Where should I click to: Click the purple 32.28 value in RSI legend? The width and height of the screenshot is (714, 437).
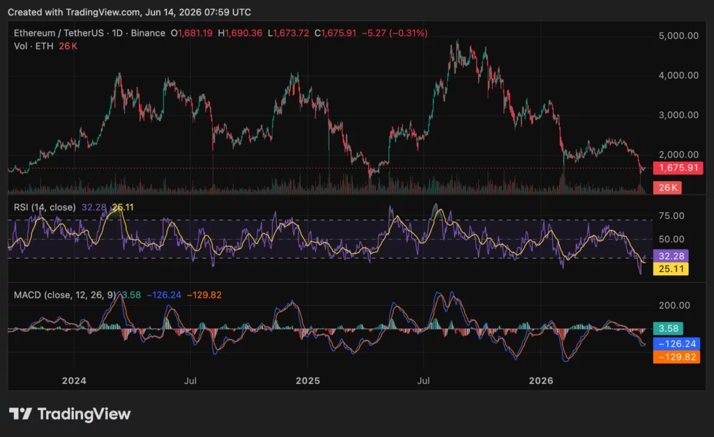94,207
